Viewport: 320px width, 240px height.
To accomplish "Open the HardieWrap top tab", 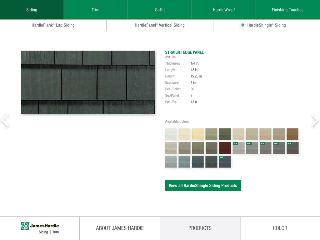I will tap(224, 10).
